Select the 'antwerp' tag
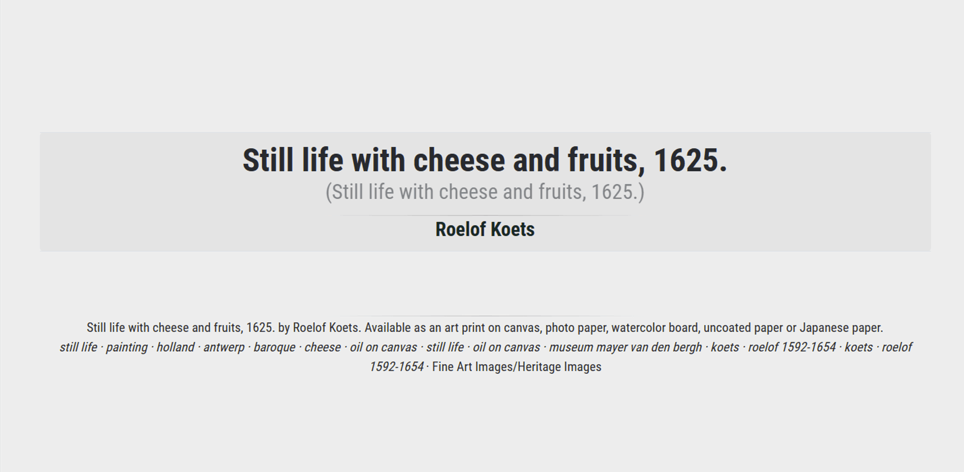Screen dimensions: 964x472 (224, 347)
